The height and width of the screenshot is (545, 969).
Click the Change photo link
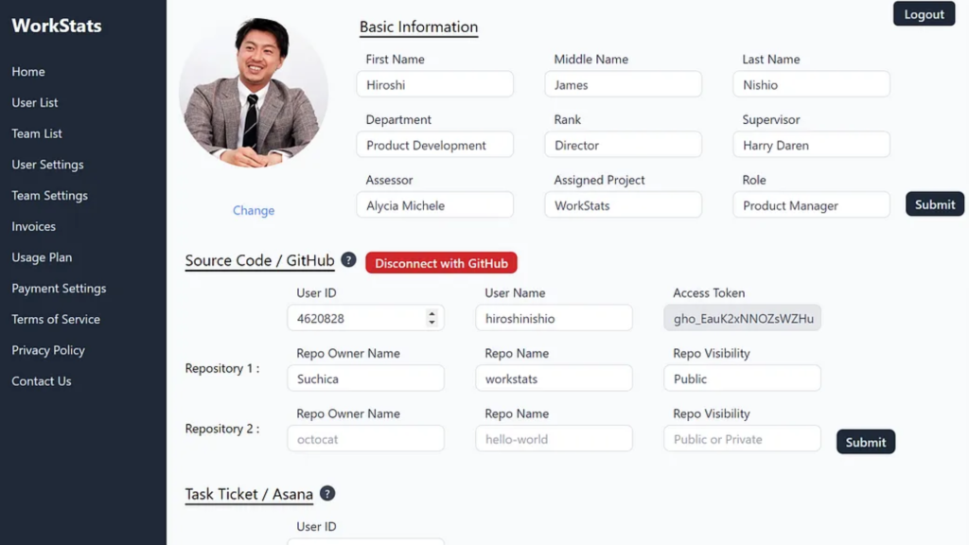point(254,211)
